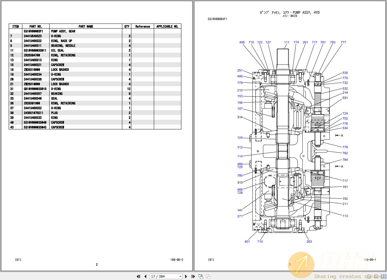
Task: Select callout 401 below the diagram
Action: click(x=247, y=242)
